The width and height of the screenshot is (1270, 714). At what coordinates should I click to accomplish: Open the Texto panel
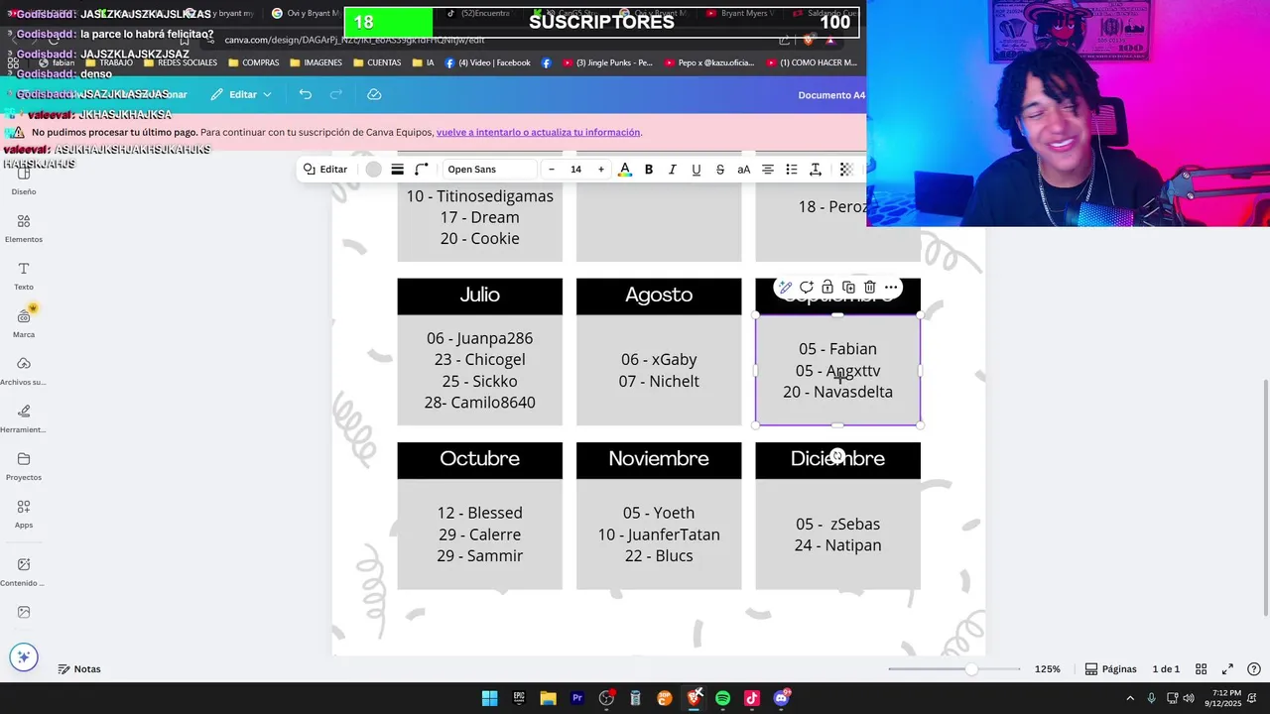pyautogui.click(x=24, y=276)
